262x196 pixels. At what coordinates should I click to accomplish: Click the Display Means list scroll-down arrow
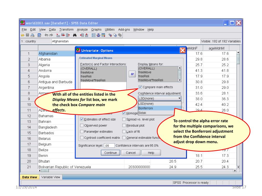[x=180, y=80]
